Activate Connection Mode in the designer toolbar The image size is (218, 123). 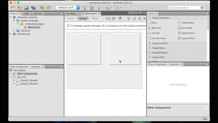(x=113, y=18)
